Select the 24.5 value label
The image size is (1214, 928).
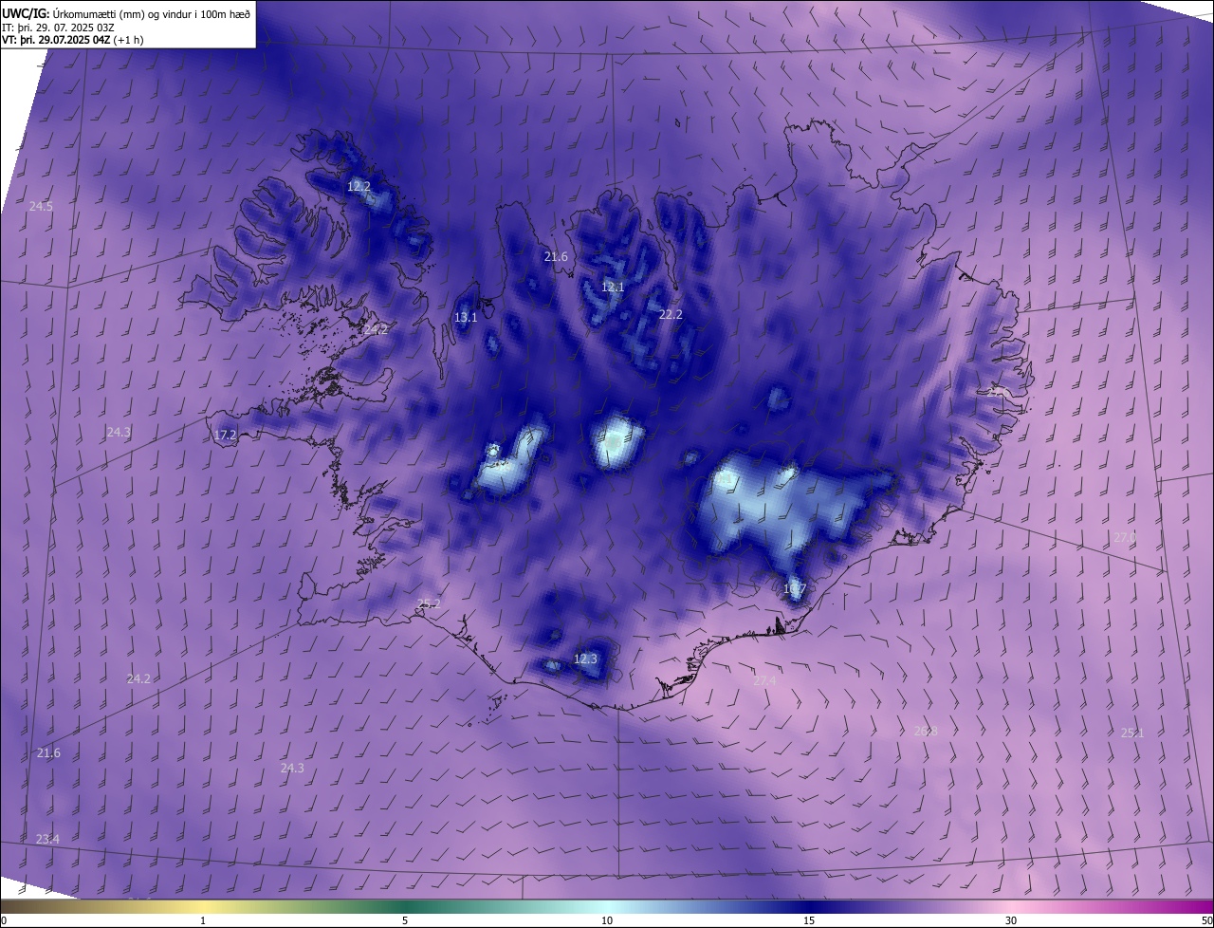tap(41, 206)
